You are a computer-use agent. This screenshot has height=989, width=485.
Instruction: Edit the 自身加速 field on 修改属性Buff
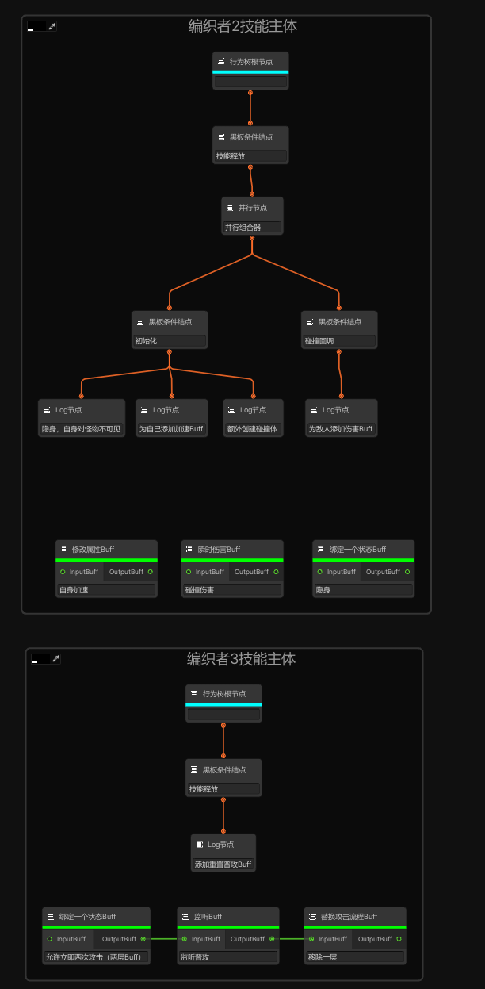pos(107,590)
